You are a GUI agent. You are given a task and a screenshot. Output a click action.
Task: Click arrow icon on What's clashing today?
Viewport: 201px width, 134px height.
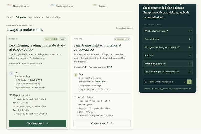pyautogui.click(x=190, y=31)
